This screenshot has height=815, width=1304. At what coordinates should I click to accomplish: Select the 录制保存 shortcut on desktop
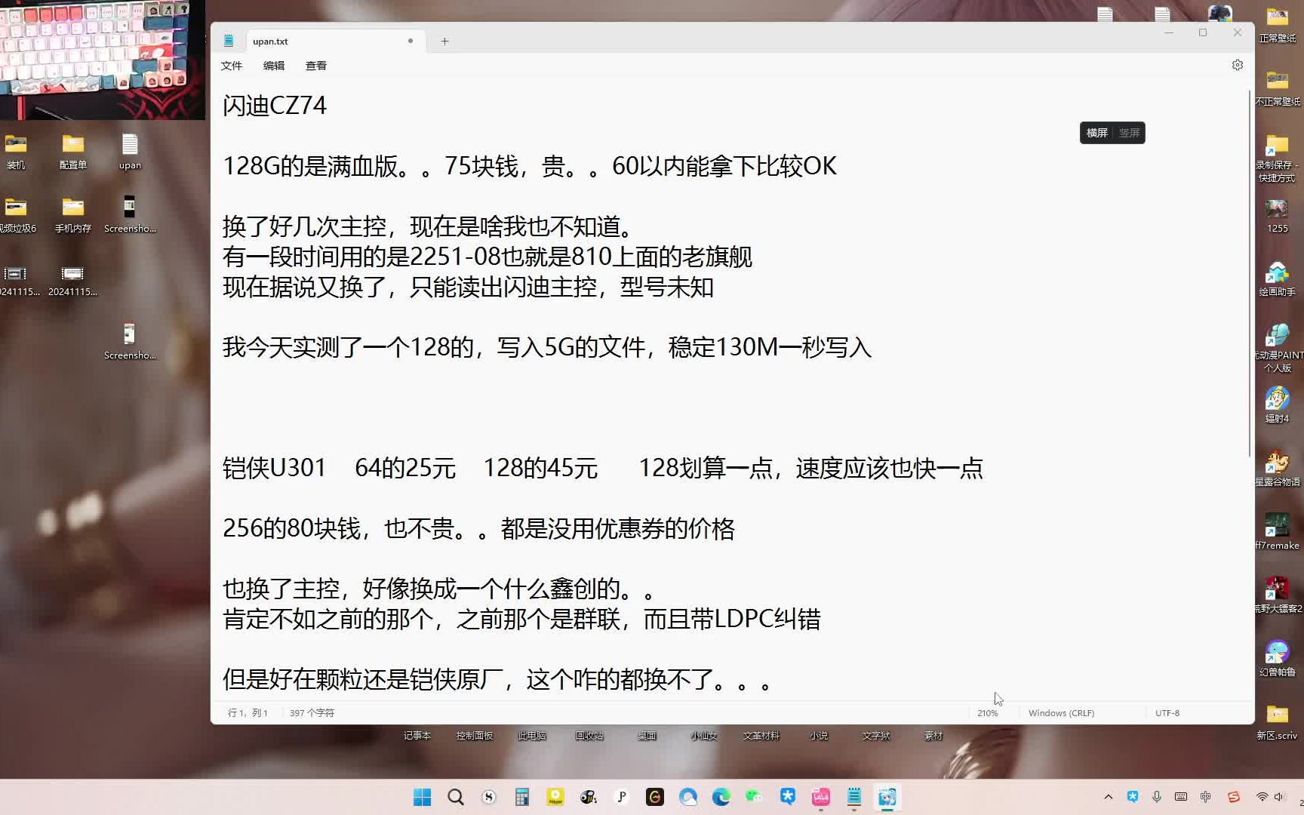point(1277,157)
